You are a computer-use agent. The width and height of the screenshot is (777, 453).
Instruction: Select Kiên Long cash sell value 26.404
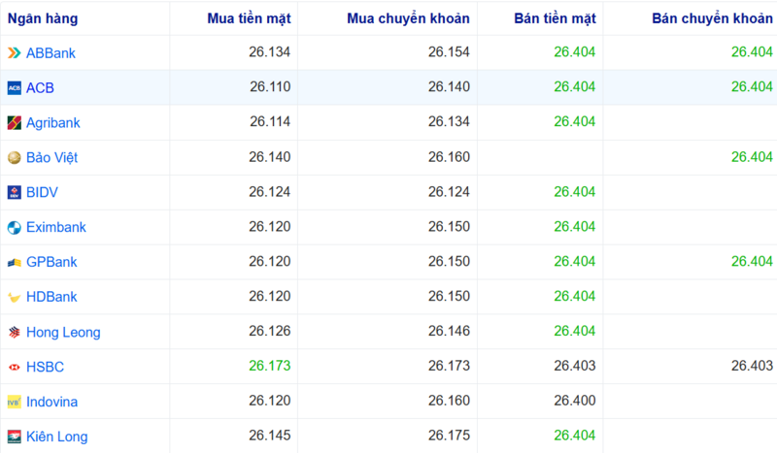coord(575,436)
